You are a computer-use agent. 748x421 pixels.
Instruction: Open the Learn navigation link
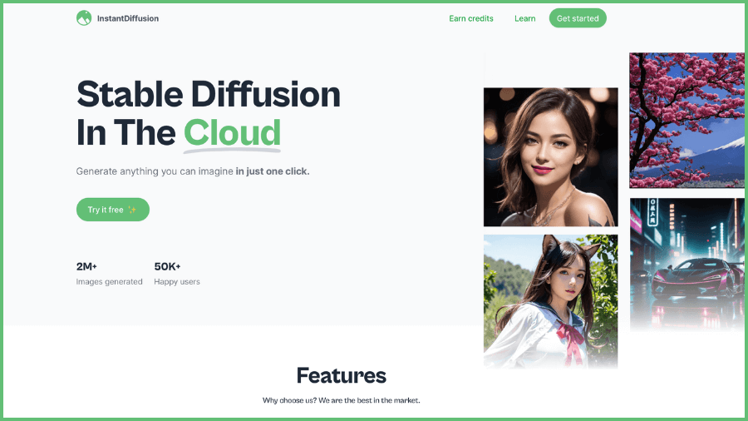tap(524, 18)
